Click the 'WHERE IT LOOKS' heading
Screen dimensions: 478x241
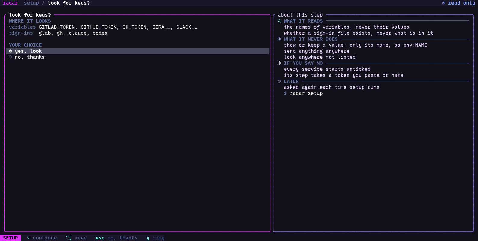(x=30, y=21)
